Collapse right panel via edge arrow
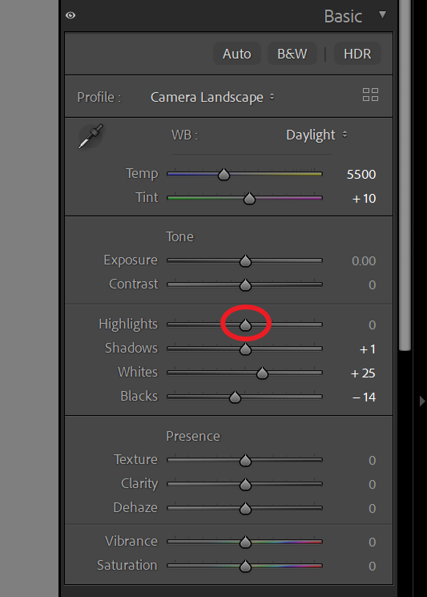The height and width of the screenshot is (597, 427). coord(421,401)
